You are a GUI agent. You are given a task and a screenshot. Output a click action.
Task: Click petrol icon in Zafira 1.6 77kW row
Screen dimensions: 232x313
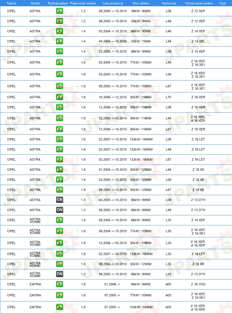pyautogui.click(x=59, y=295)
